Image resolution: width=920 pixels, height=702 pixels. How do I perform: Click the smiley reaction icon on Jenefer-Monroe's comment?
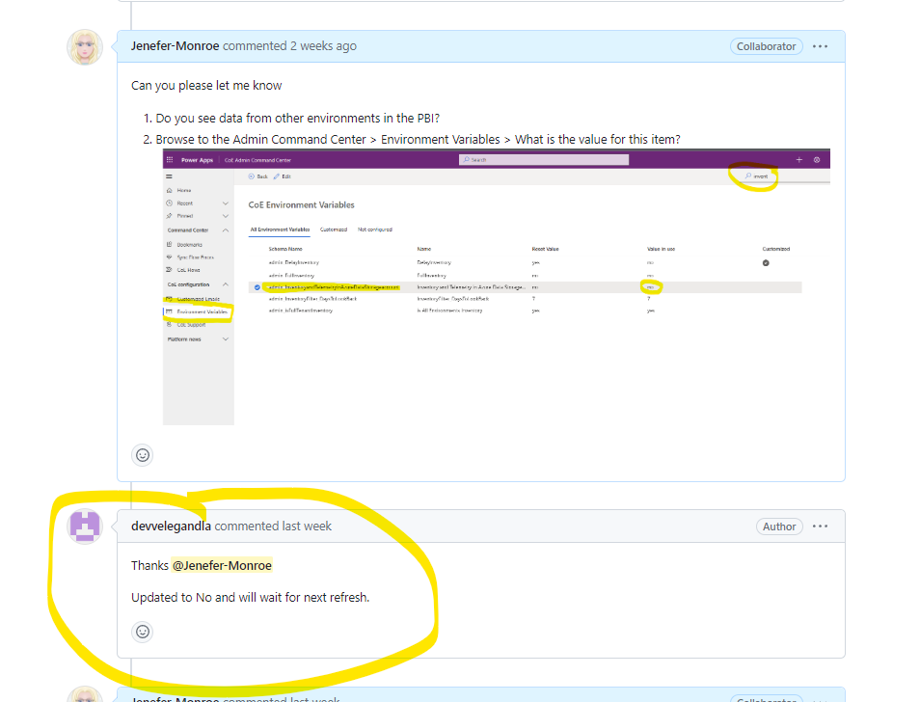pos(142,454)
